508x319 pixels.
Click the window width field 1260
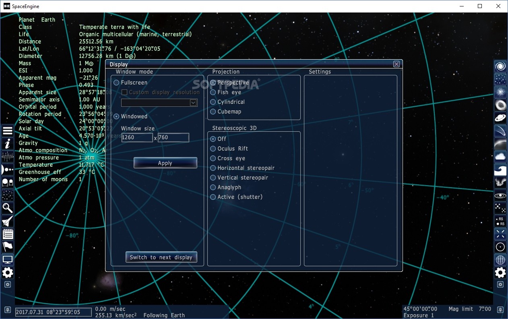click(x=137, y=137)
